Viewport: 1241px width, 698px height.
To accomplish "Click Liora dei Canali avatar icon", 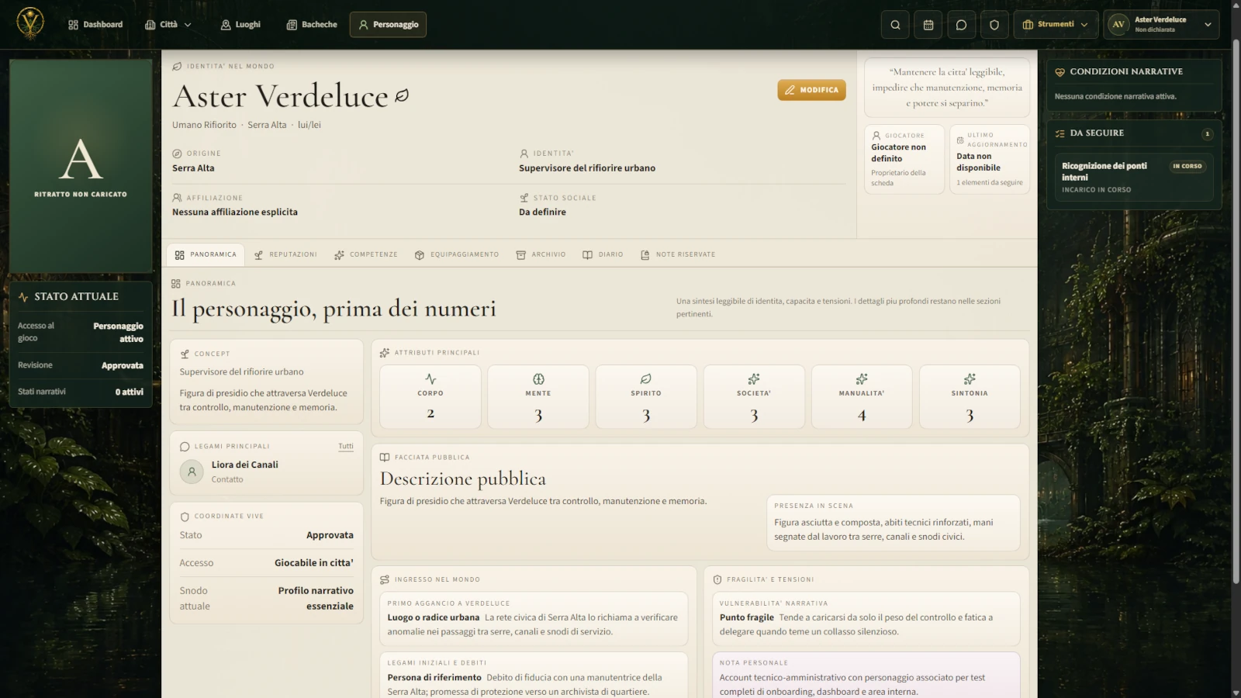I will point(192,472).
